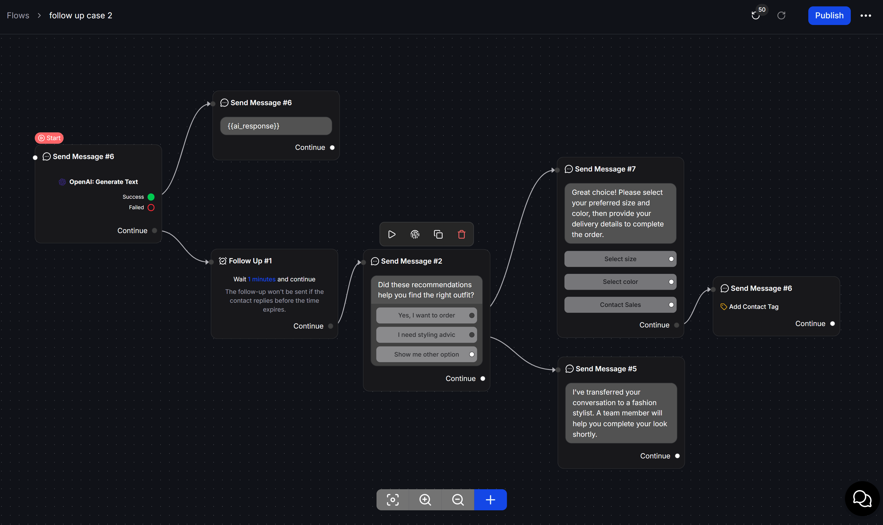Edit the '1 minutes' wait time link
The height and width of the screenshot is (525, 883).
[x=262, y=279]
